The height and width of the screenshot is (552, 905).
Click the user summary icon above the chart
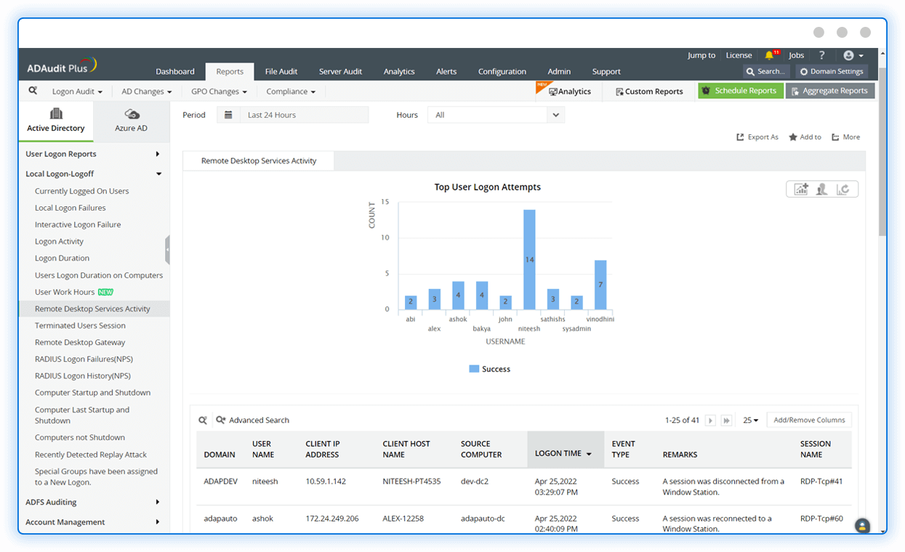821,188
